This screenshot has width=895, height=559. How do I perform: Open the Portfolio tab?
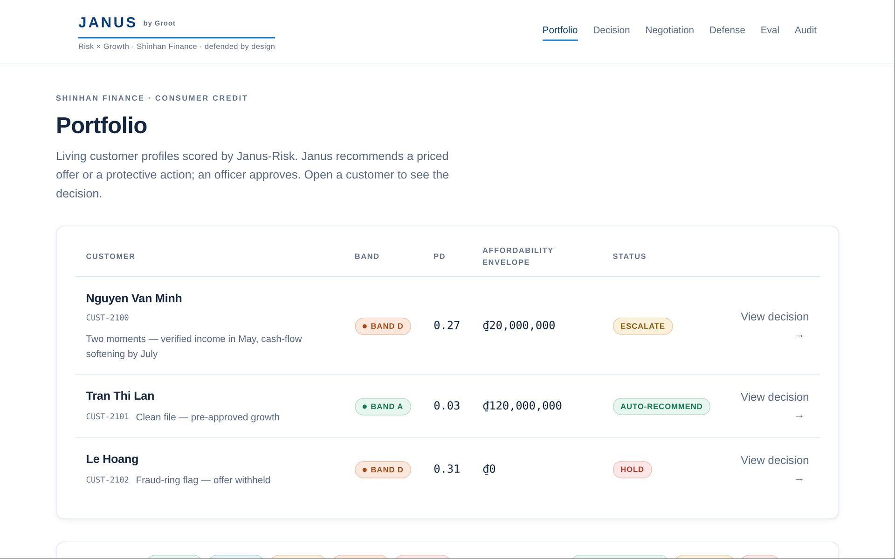pyautogui.click(x=560, y=30)
